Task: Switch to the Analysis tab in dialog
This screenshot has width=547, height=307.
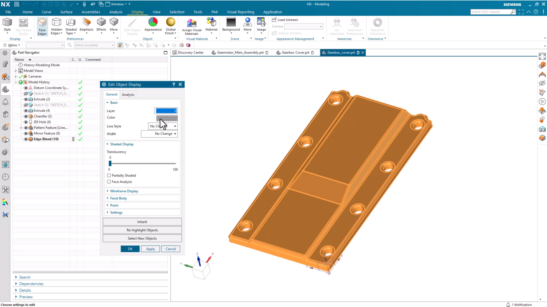Action: [128, 94]
